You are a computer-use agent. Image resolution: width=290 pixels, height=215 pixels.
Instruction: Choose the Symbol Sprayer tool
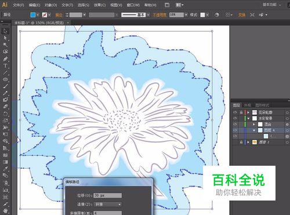(5, 183)
